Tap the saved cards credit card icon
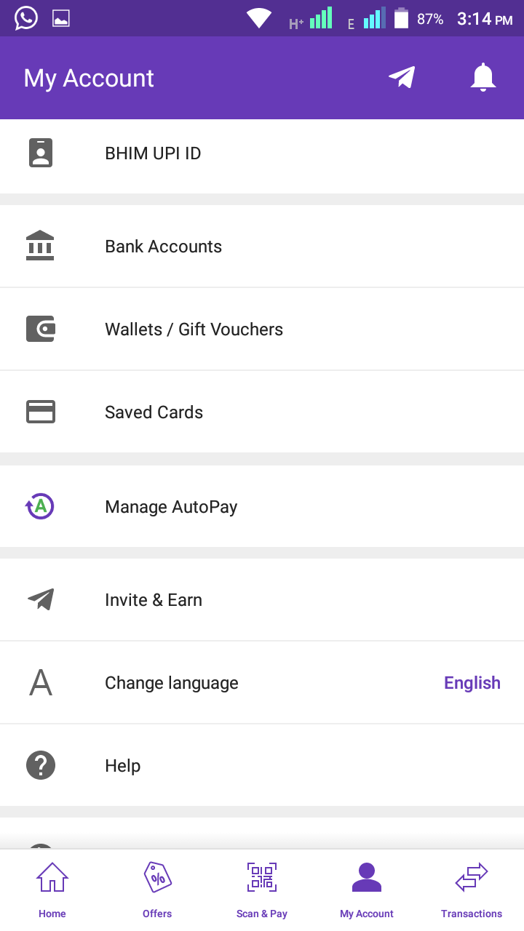Viewport: 524px width, 931px height. (x=41, y=412)
